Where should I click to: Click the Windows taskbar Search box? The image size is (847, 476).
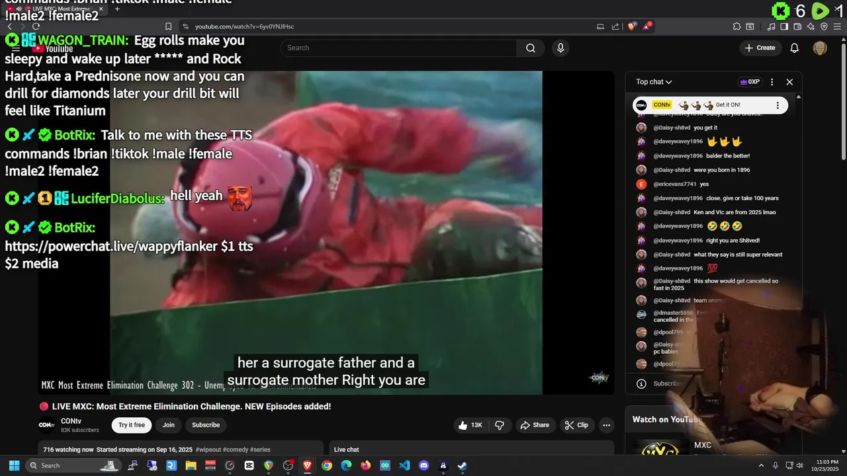point(74,465)
